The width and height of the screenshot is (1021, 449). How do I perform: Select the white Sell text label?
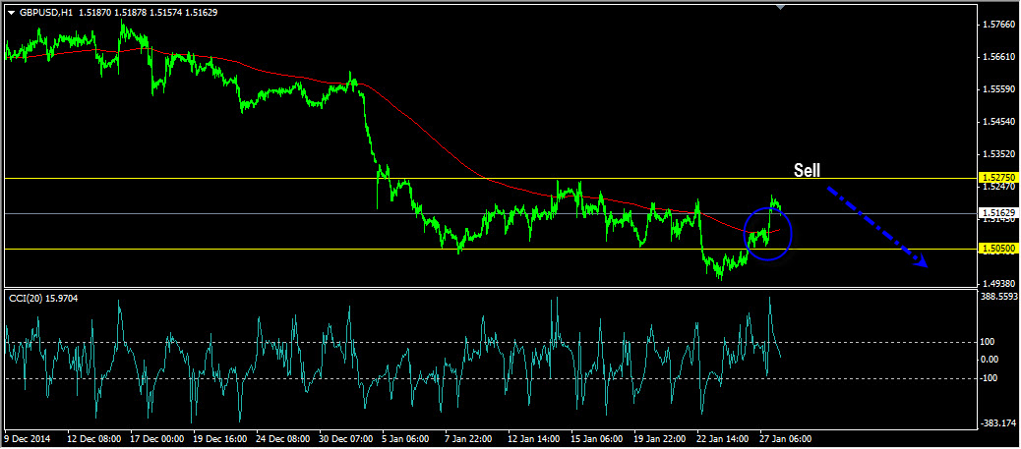coord(807,171)
